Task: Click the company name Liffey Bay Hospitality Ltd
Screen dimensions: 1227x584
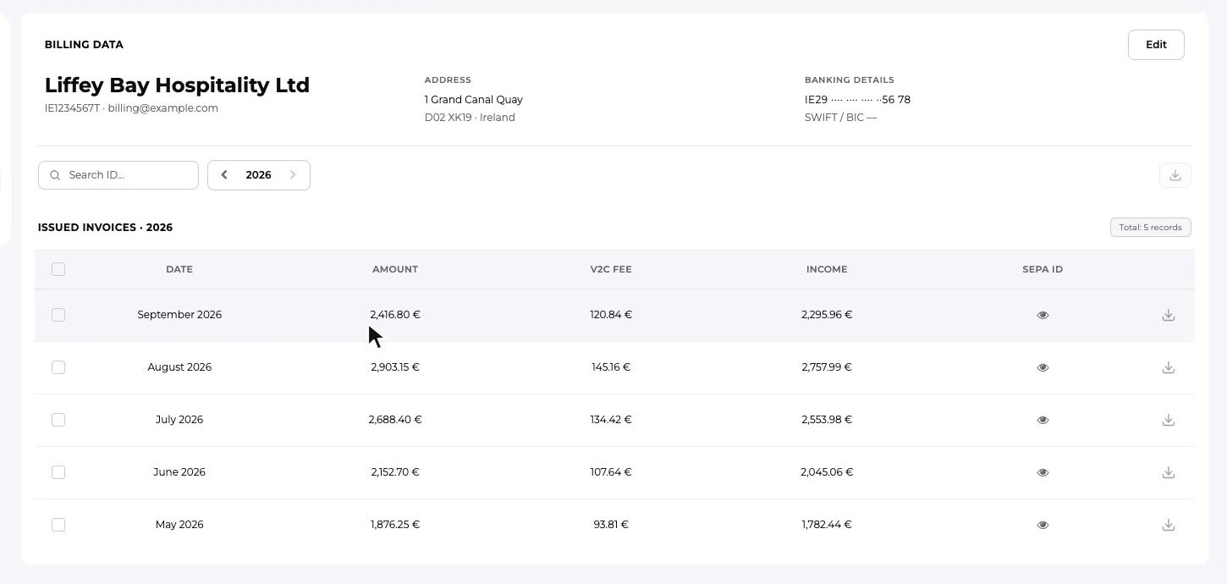Action: [x=177, y=85]
